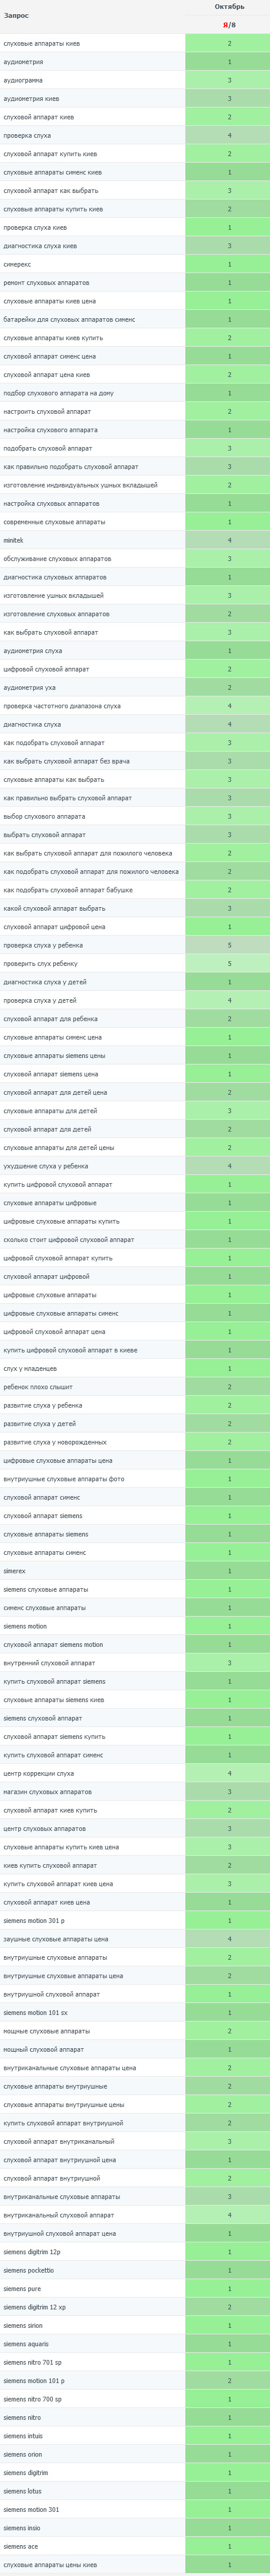Open the синерекс query
This screenshot has width=270, height=2576.
[17, 265]
